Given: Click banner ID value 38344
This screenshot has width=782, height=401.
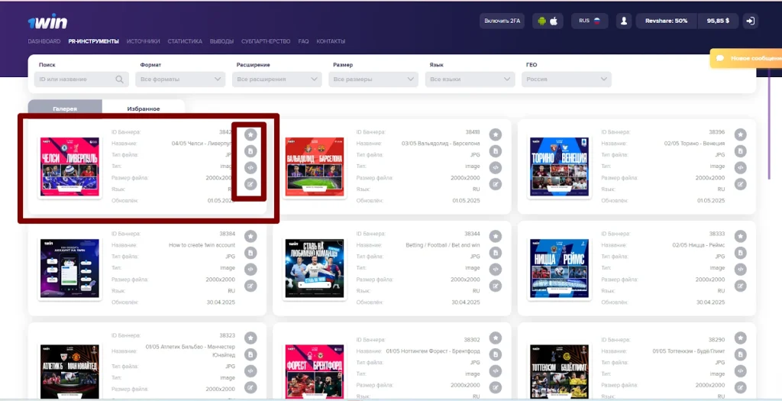Looking at the screenshot, I should coord(472,234).
